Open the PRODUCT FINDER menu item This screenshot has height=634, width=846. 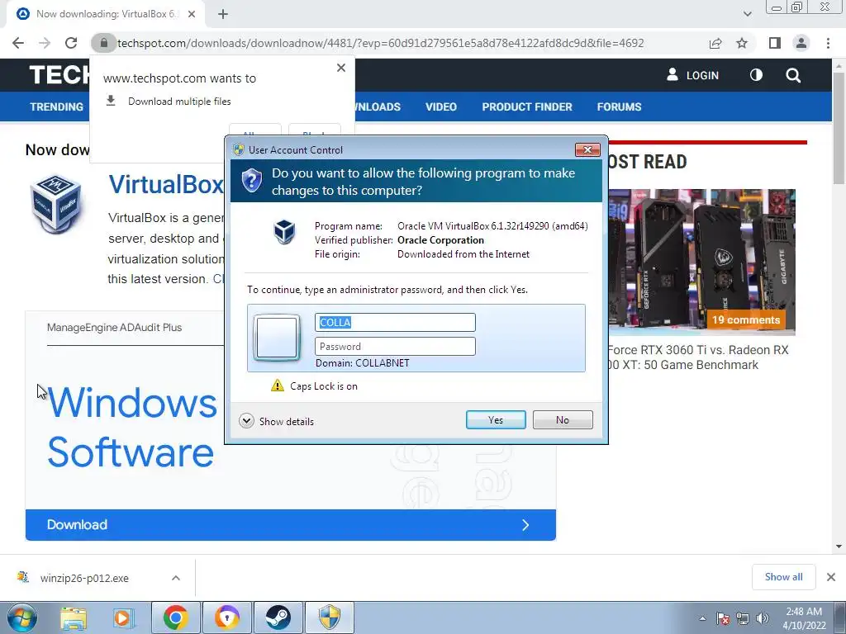click(527, 106)
